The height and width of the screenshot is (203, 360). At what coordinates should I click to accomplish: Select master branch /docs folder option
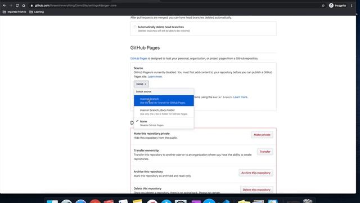pyautogui.click(x=164, y=112)
